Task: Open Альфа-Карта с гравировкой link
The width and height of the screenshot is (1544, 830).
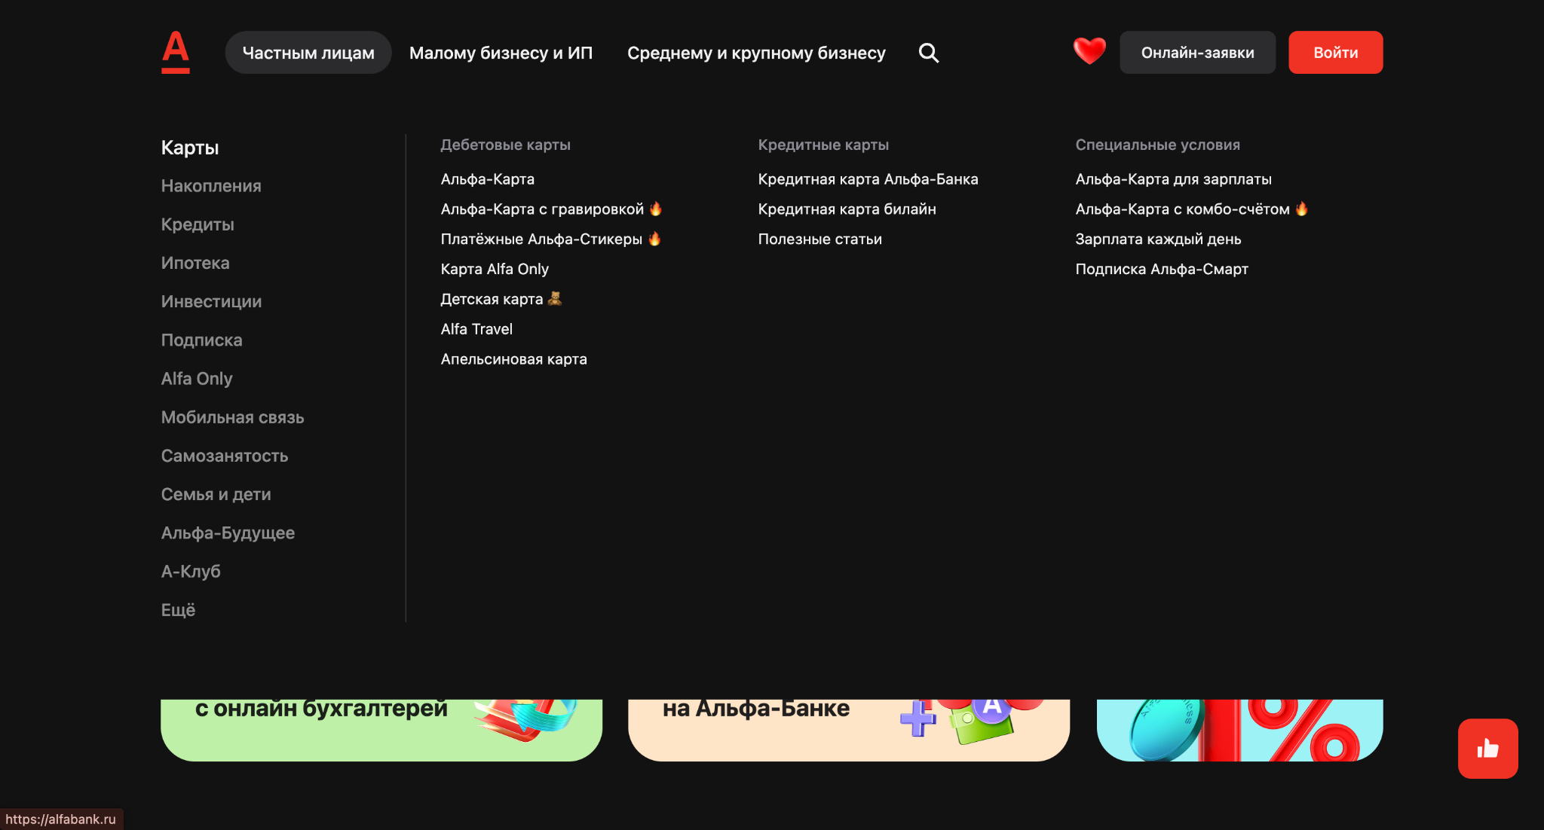Action: (x=542, y=209)
